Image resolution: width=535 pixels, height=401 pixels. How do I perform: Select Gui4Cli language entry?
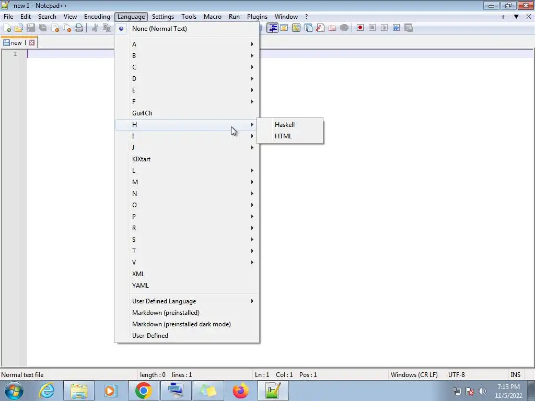point(187,113)
